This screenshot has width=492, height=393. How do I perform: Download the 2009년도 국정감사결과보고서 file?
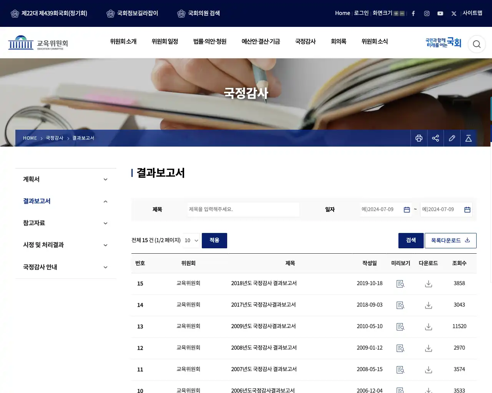429,327
